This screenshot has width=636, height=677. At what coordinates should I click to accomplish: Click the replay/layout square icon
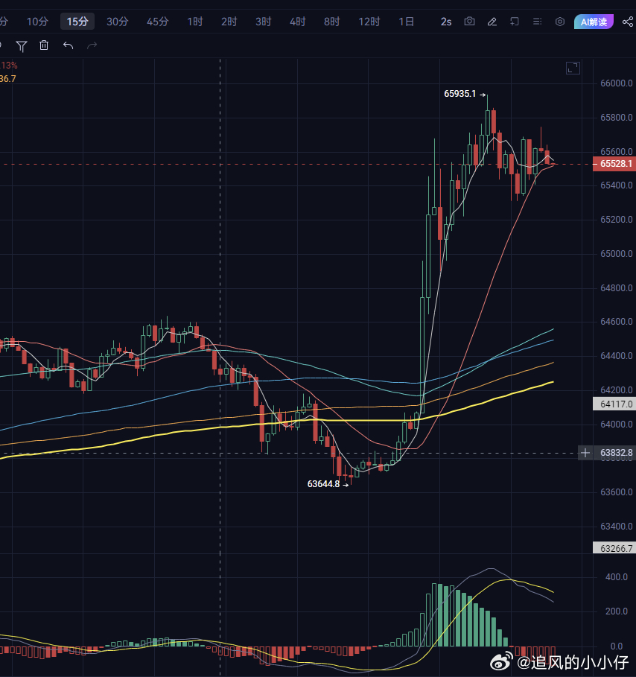click(x=515, y=22)
